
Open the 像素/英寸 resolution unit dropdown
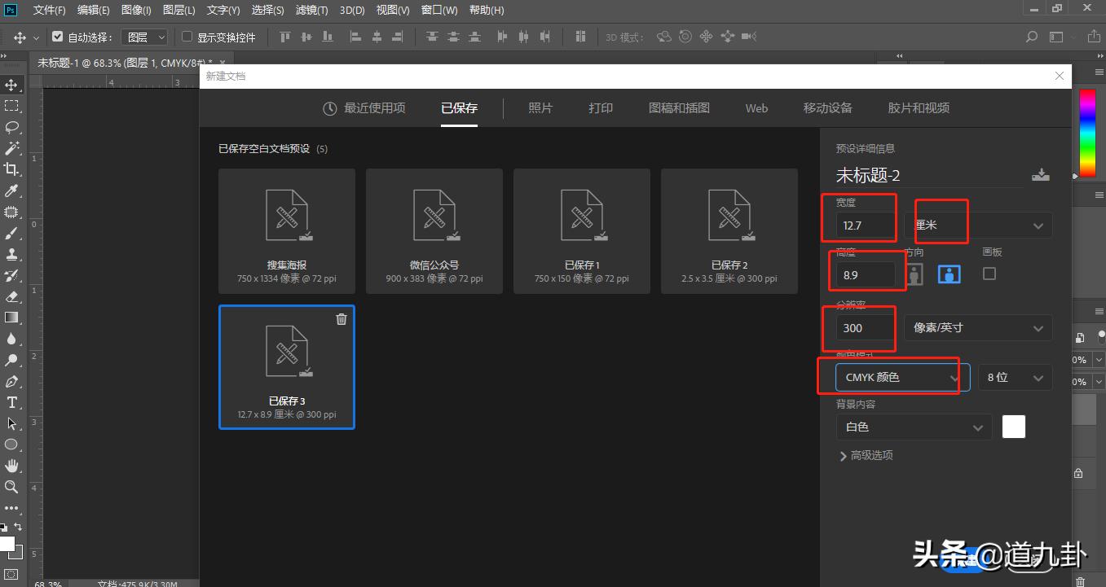(977, 327)
